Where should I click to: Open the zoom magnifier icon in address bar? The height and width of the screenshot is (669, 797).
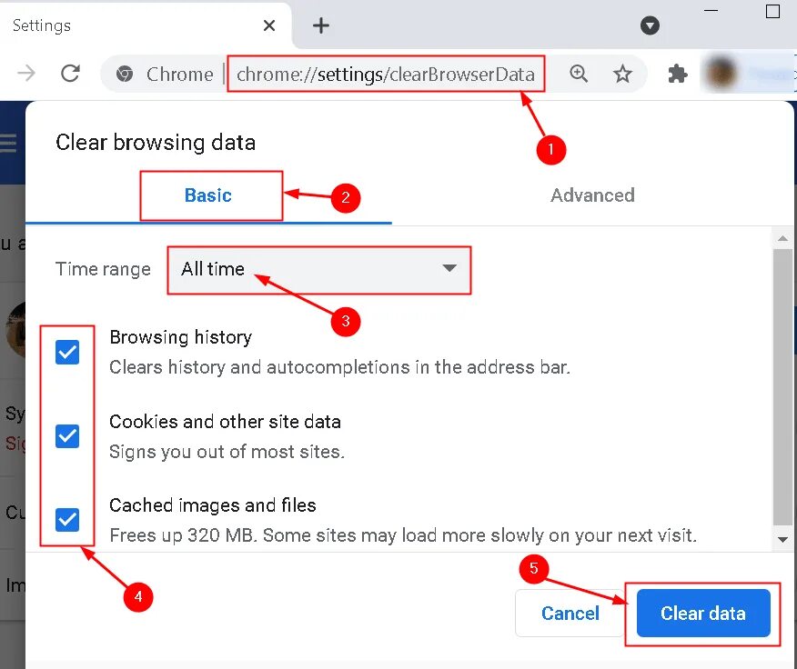point(579,75)
